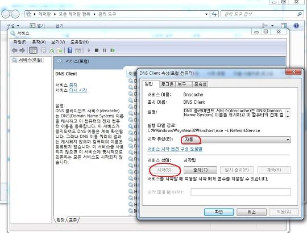Image resolution: width=307 pixels, height=233 pixels.
Task: Click 굽기 in the Explorer toolbar
Action: click(59, 26)
